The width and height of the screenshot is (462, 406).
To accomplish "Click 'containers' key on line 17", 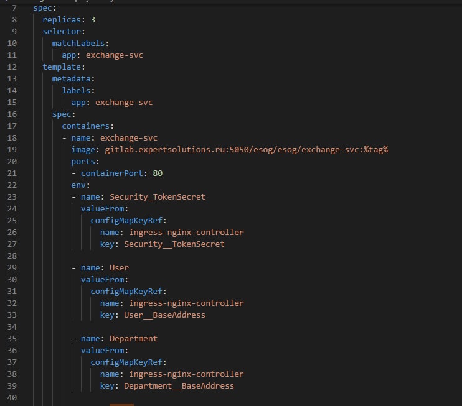I will [85, 126].
